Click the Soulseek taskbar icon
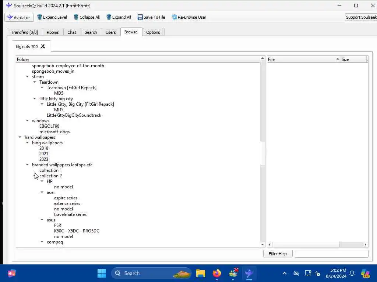Screen dimensions: 377x282 coord(249,273)
